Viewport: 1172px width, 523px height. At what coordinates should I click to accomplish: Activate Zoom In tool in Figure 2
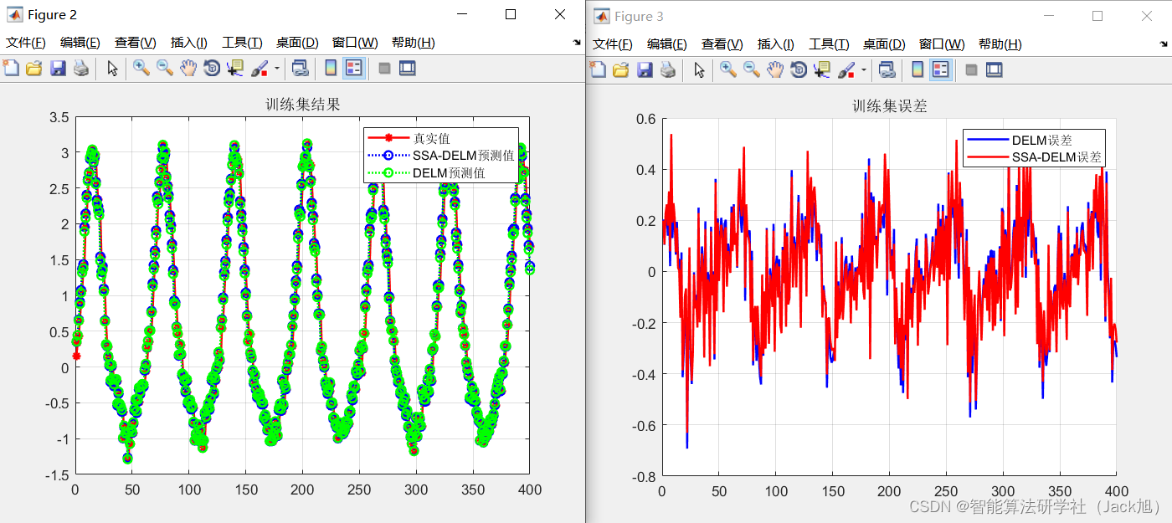141,69
